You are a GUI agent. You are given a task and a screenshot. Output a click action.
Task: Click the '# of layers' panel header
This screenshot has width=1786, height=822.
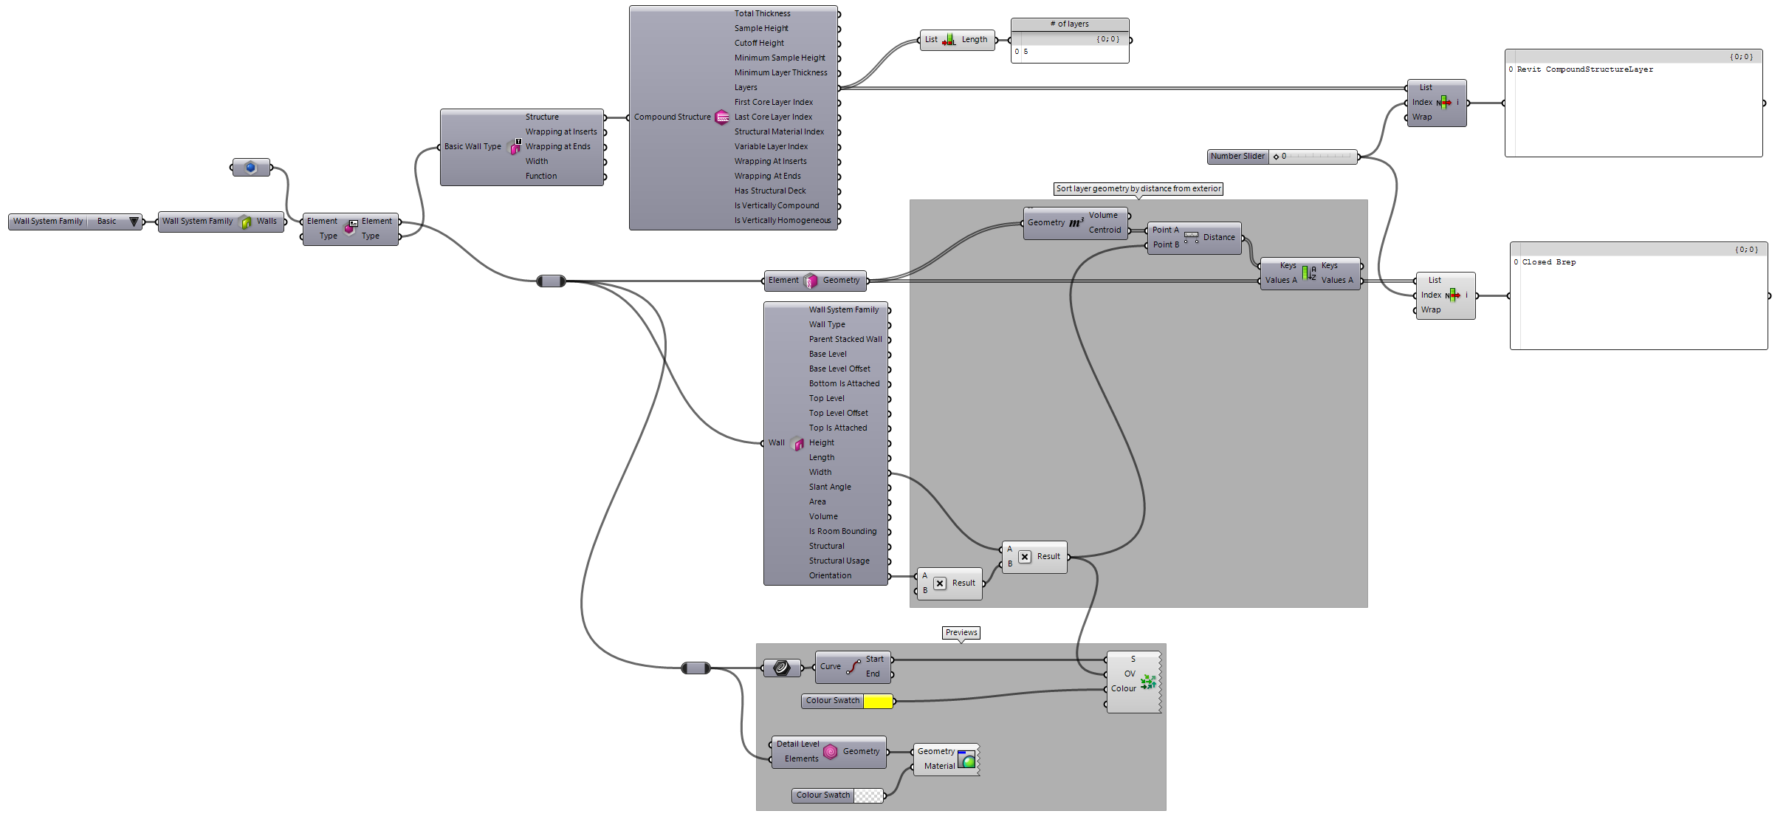[x=1069, y=24]
